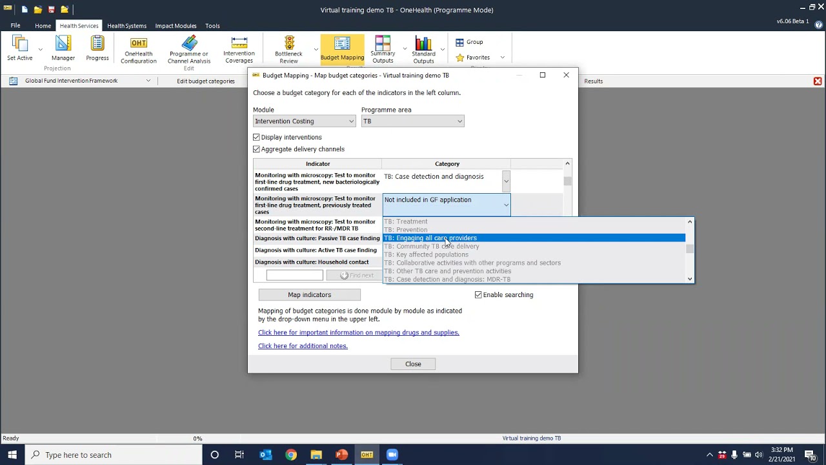Close the red X results panel
This screenshot has height=465, width=826.
(x=818, y=81)
